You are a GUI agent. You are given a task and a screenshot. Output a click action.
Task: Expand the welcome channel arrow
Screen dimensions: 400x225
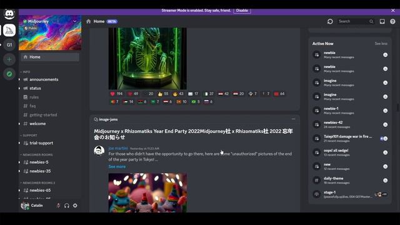coord(19,124)
